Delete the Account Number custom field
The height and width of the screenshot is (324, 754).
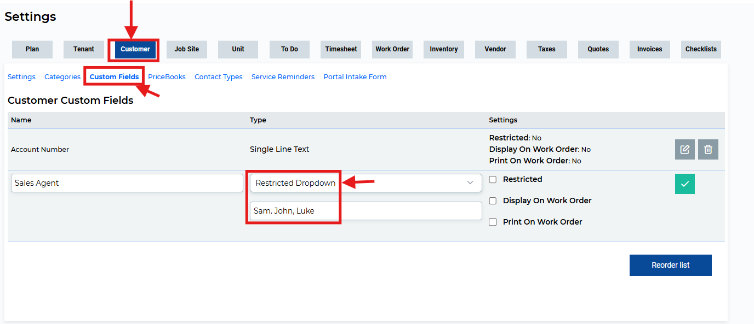click(x=708, y=149)
